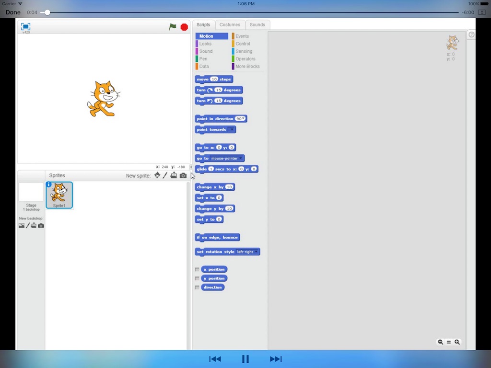Toggle full screen stage mode icon
Viewport: 491px width, 368px height.
(x=26, y=27)
